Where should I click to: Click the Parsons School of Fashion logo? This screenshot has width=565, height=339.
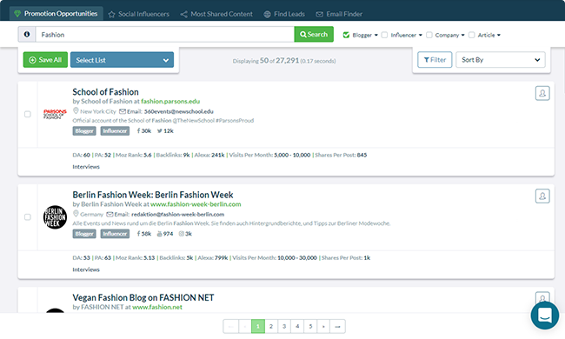tap(55, 114)
